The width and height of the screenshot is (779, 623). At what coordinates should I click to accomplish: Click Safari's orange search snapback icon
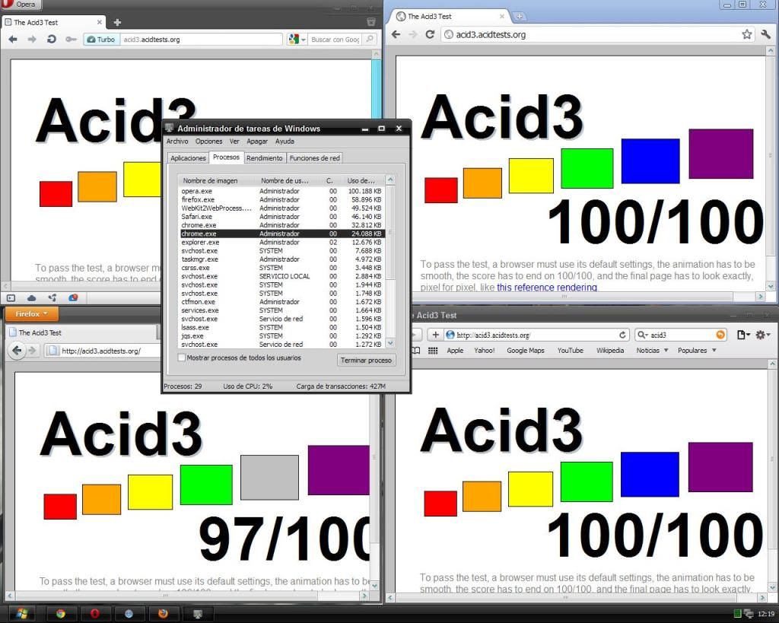pos(720,335)
